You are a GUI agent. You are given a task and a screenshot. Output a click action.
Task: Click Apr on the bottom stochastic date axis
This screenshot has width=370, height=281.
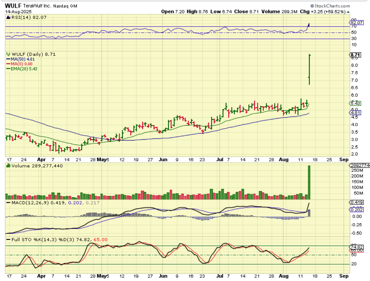pos(42,276)
